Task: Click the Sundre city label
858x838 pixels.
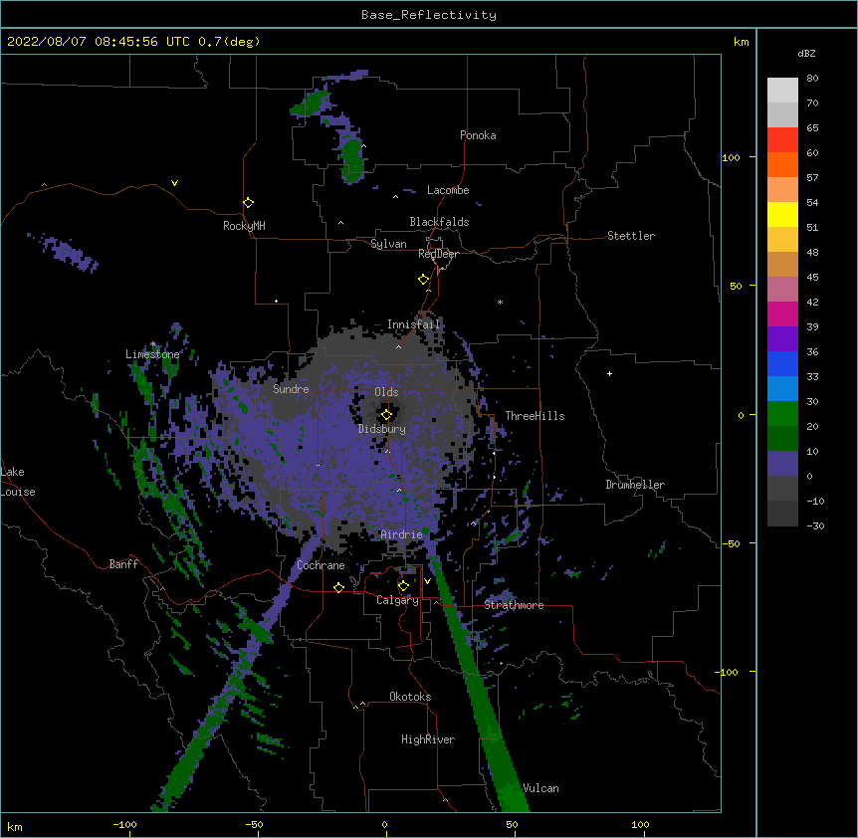Action: 291,389
